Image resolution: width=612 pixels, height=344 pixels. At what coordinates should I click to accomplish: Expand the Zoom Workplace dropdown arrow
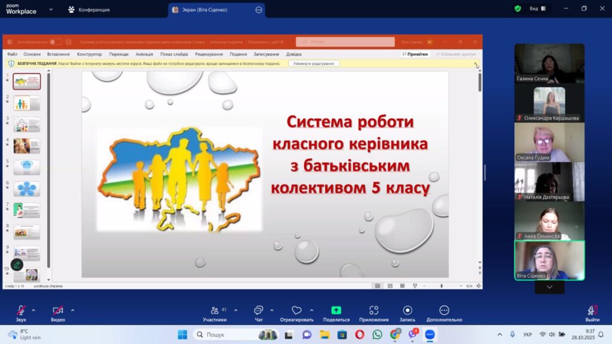coord(51,10)
